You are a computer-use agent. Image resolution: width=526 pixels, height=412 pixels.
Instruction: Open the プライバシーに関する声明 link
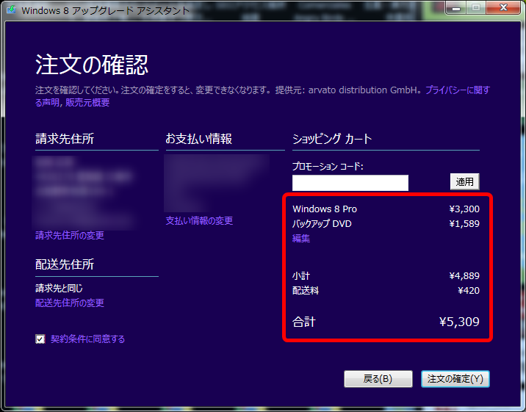(x=457, y=90)
